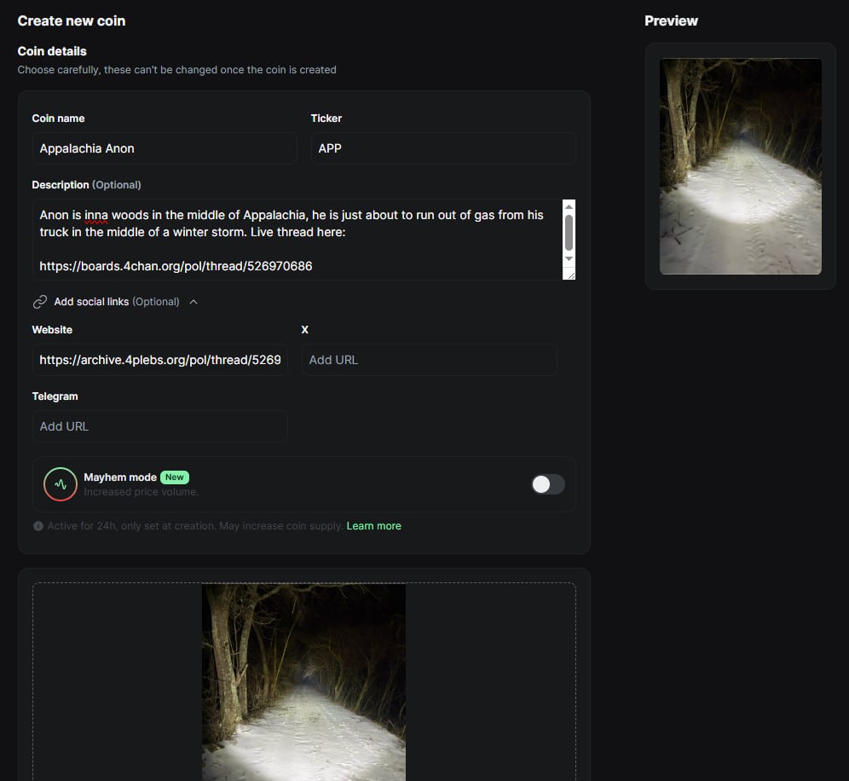Click the Mayhem mode label text

point(120,477)
